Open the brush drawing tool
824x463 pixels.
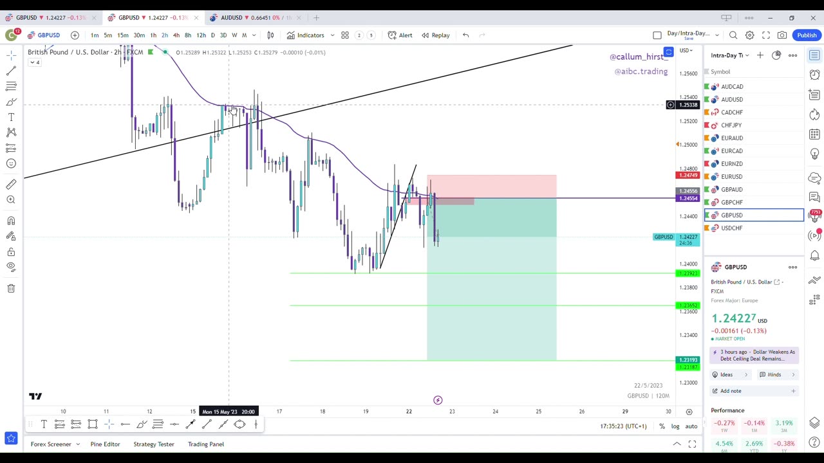tap(11, 102)
